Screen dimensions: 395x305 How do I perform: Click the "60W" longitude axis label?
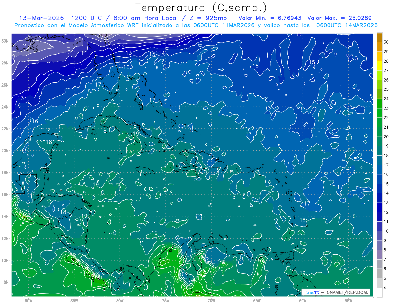pos(303,301)
